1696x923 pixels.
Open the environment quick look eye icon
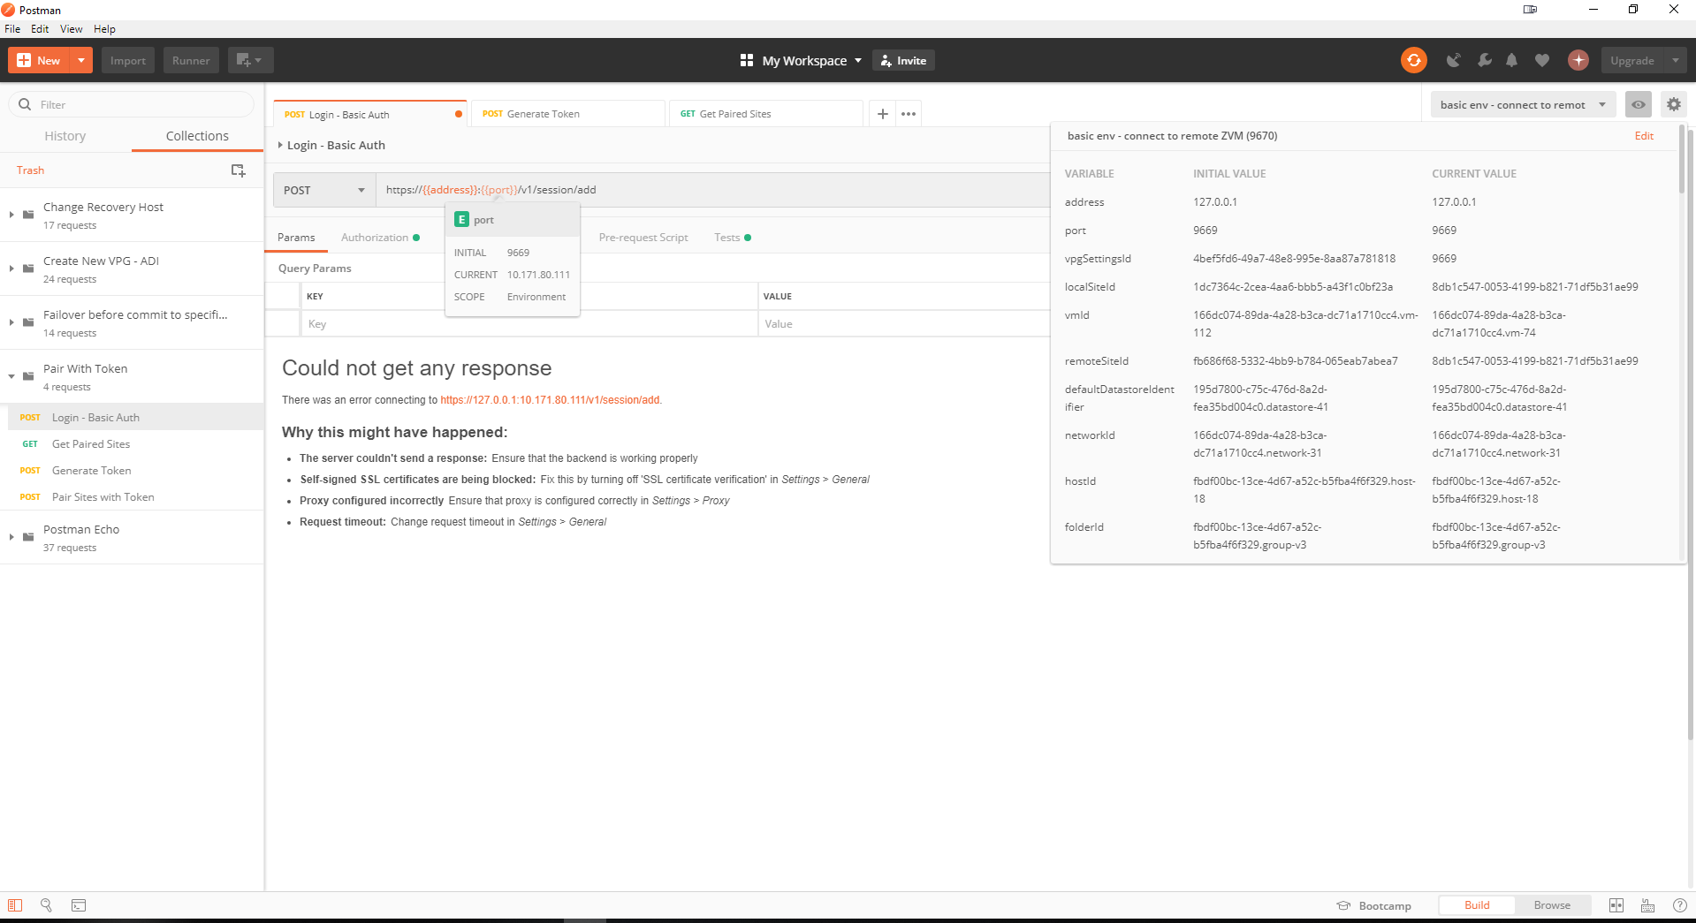[x=1638, y=104]
